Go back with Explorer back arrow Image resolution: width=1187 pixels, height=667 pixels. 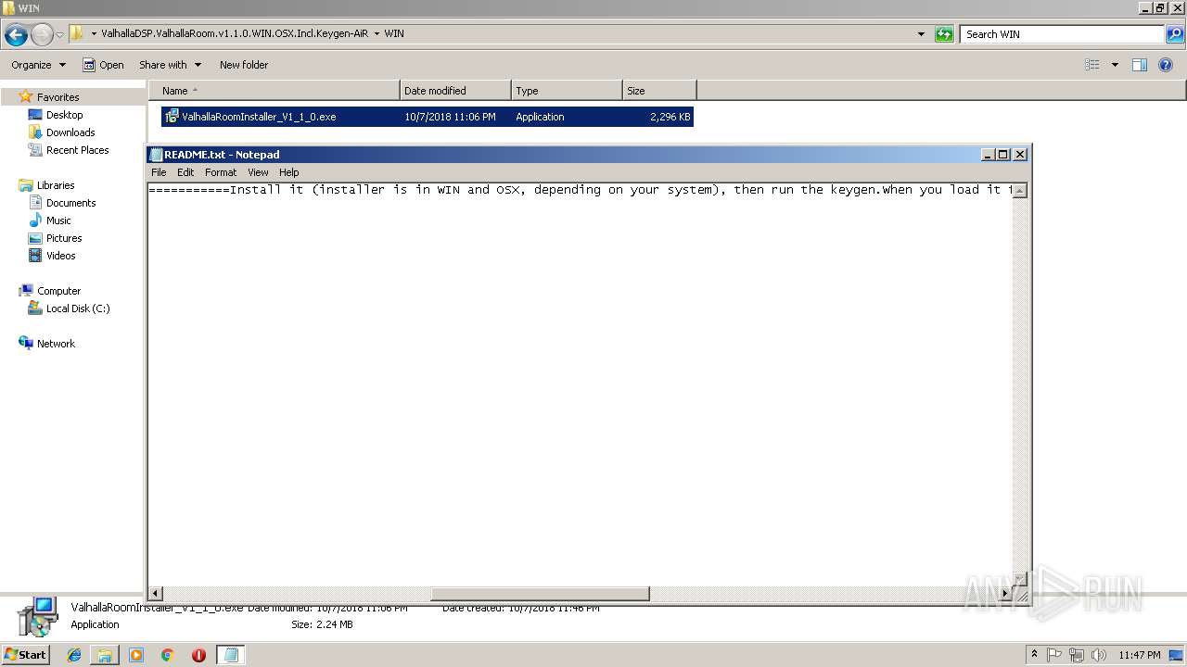tap(16, 35)
